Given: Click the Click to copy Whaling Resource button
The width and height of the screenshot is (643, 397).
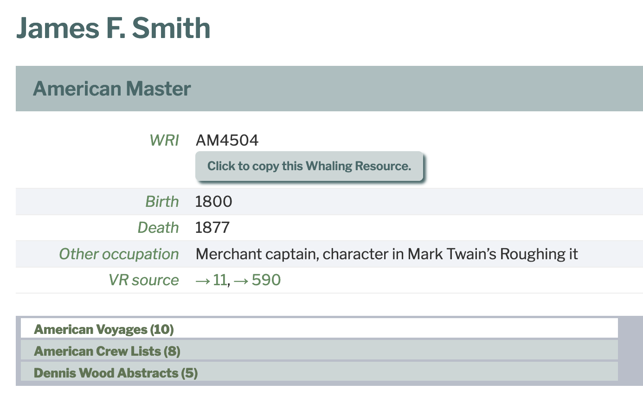Looking at the screenshot, I should 309,166.
